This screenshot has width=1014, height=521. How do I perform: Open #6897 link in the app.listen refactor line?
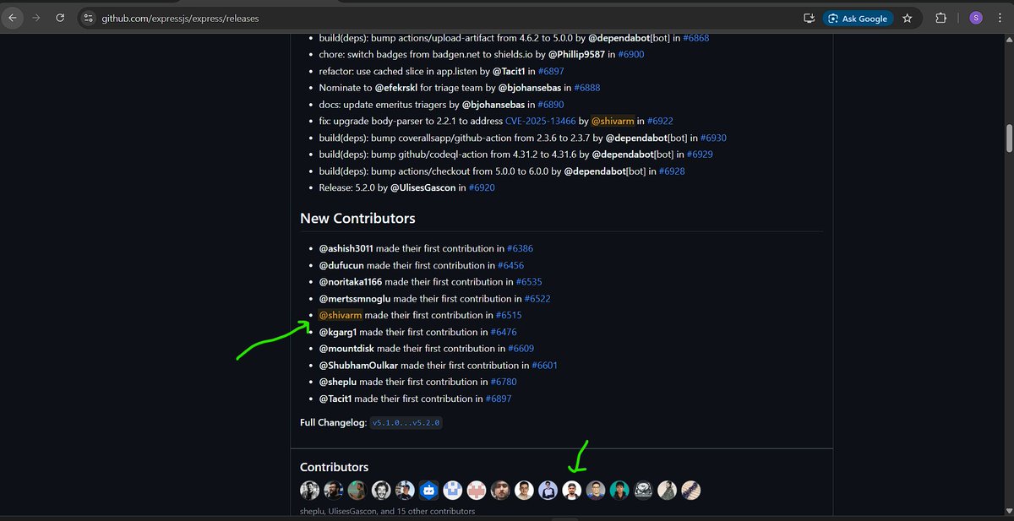pos(551,71)
